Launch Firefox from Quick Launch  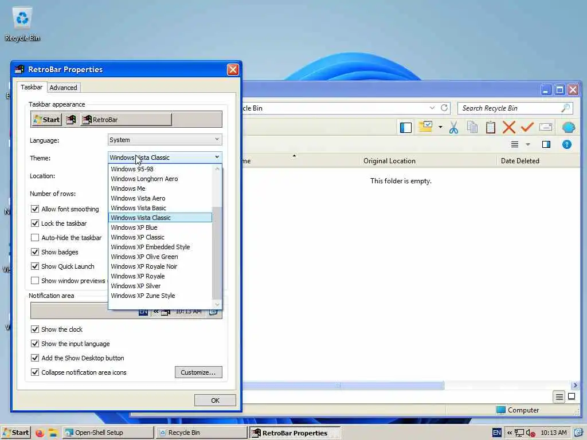coord(40,433)
